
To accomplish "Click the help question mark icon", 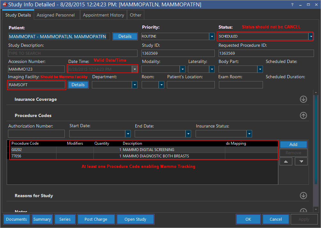I will click(x=293, y=4).
